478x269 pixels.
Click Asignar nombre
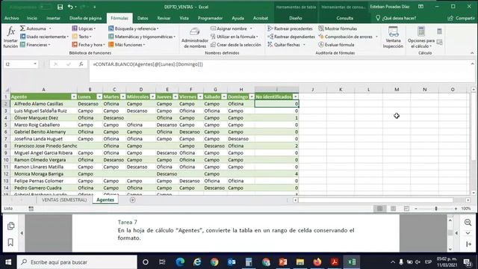(x=232, y=28)
